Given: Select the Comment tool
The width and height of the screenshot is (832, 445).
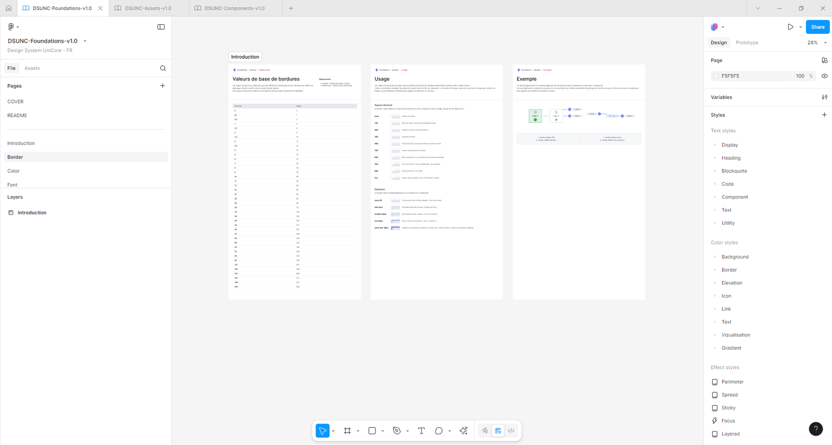Looking at the screenshot, I should coord(439,431).
